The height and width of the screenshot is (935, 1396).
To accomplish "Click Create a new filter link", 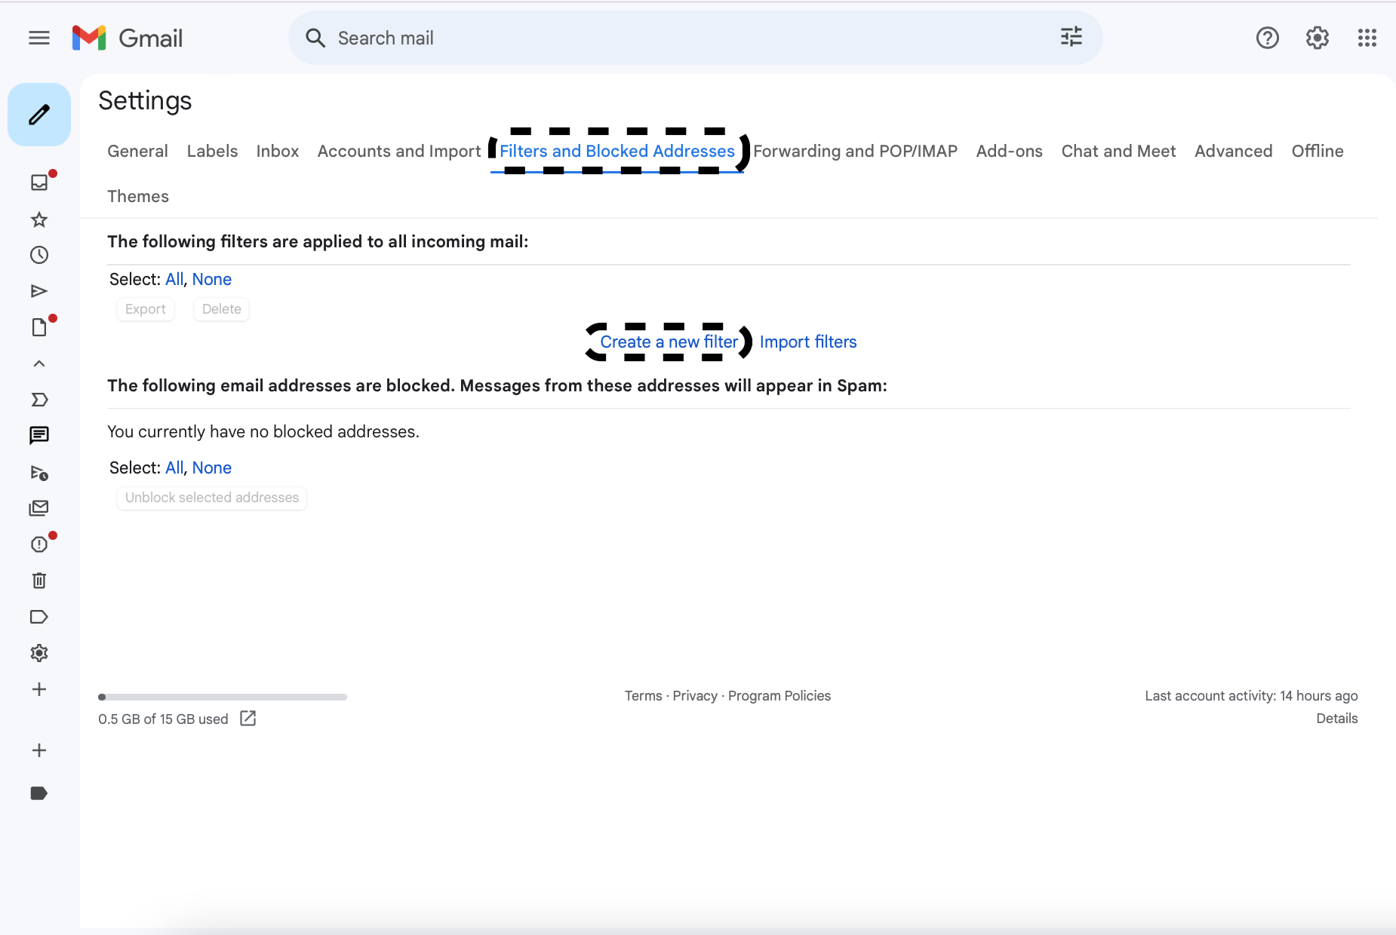I will [670, 342].
